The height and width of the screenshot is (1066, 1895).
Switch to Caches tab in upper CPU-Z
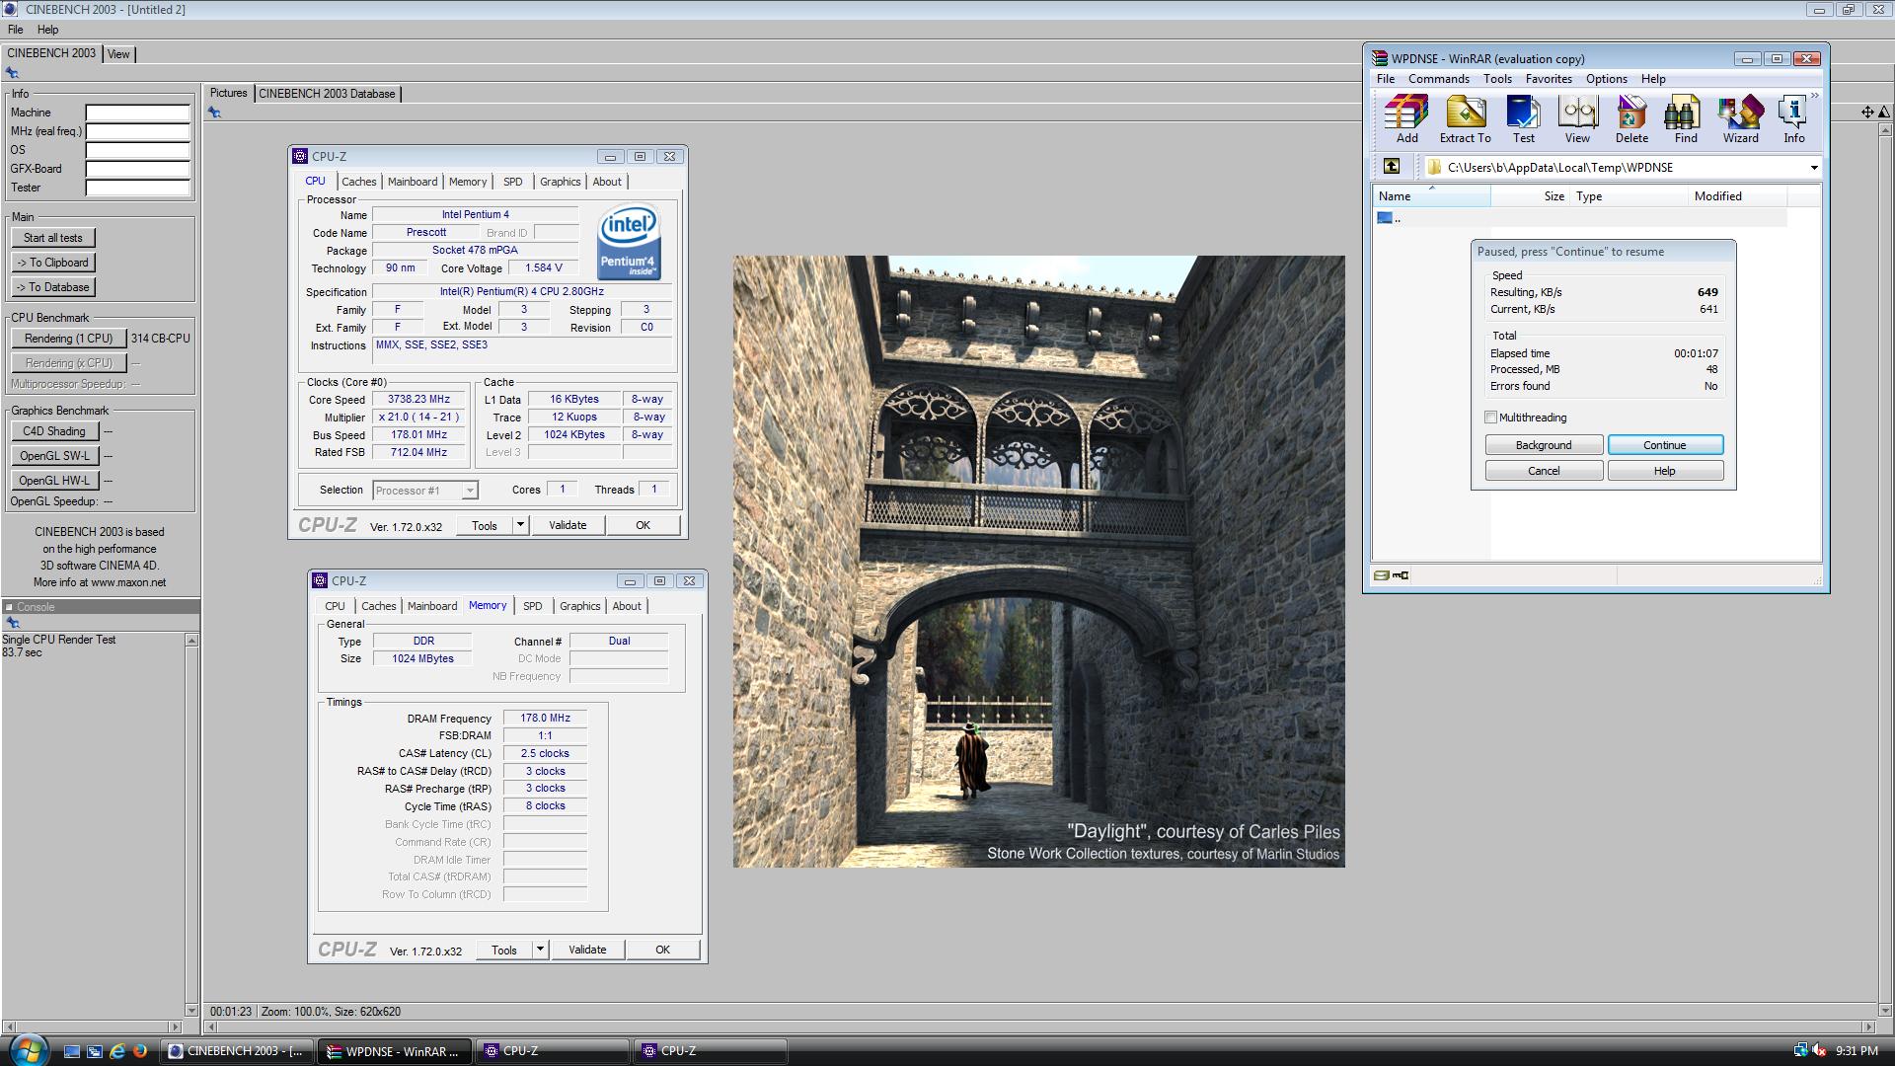pyautogui.click(x=358, y=182)
